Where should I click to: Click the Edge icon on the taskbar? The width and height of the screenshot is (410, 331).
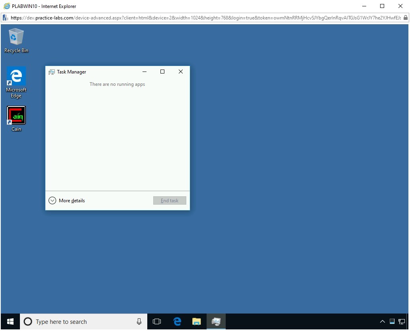[178, 321]
